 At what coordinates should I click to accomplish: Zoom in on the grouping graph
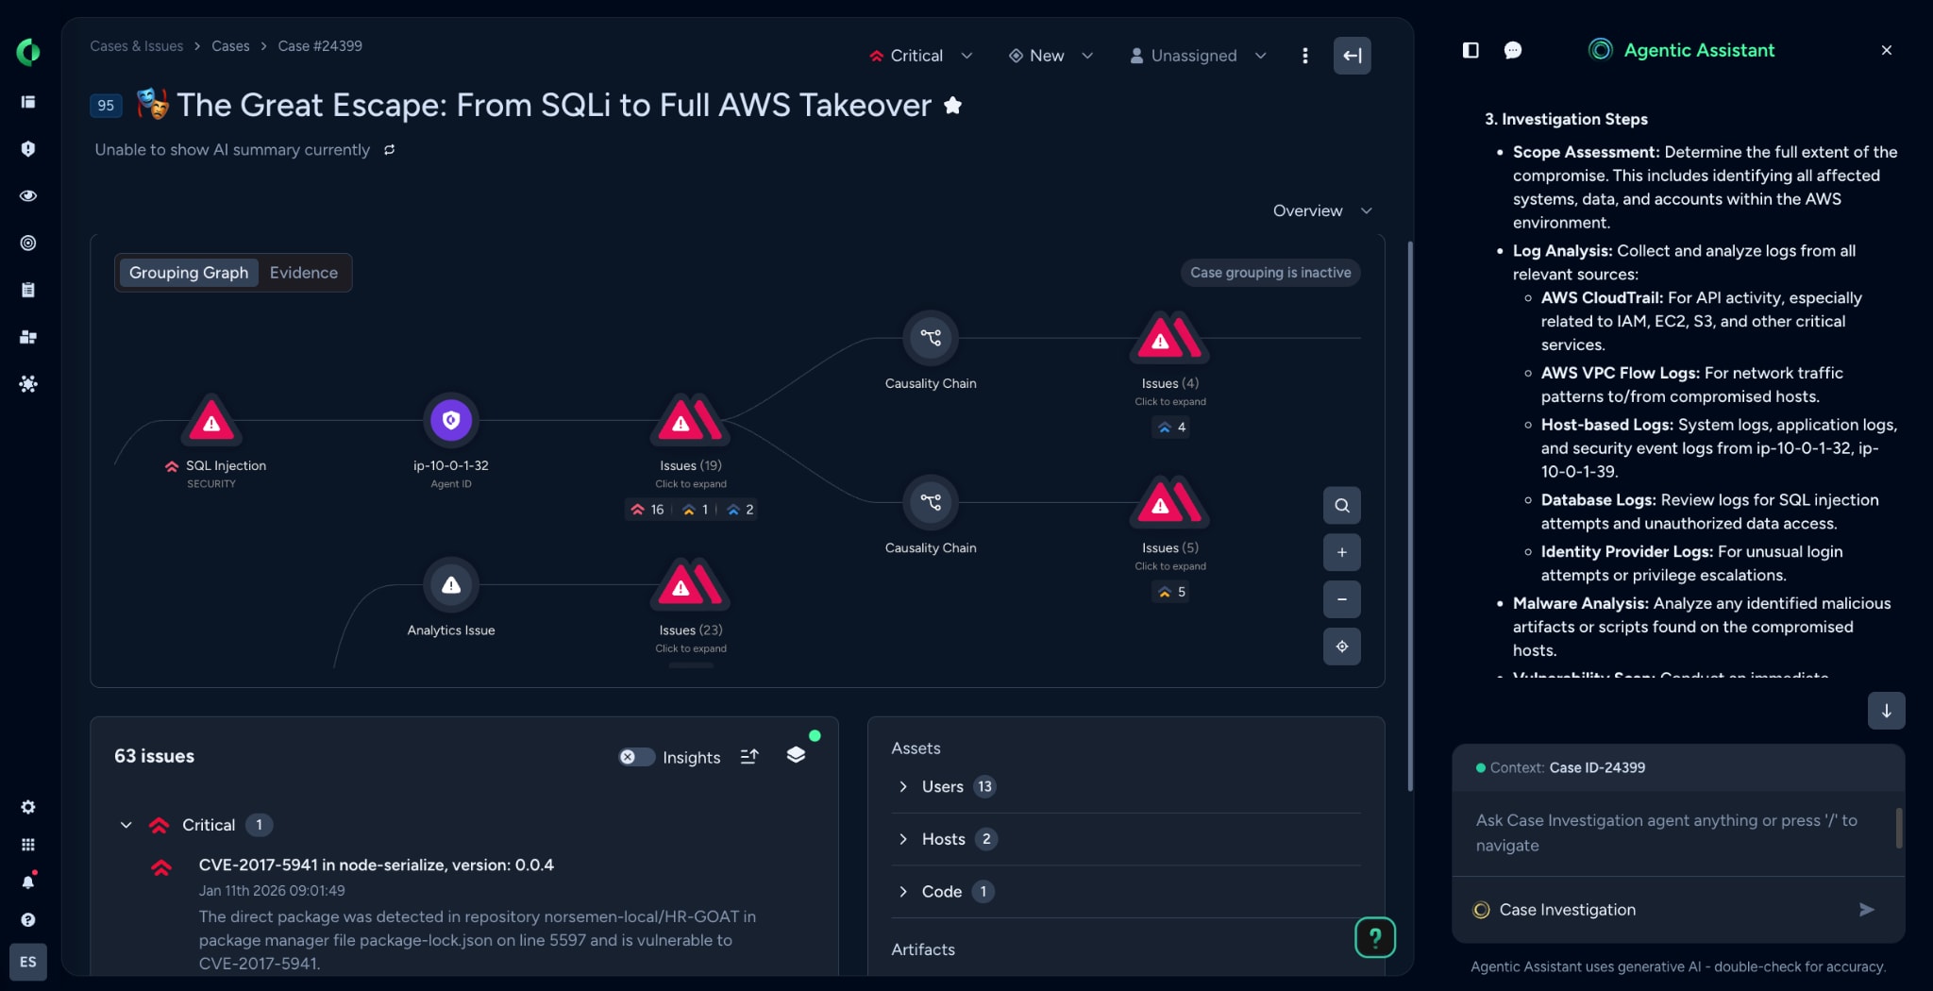click(x=1341, y=553)
